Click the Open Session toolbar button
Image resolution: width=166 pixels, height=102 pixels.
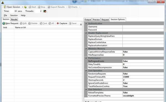click(x=12, y=7)
